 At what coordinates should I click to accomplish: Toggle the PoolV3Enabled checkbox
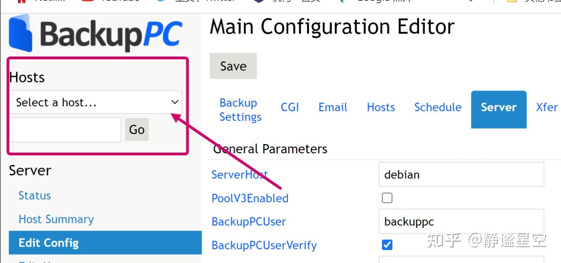[387, 198]
